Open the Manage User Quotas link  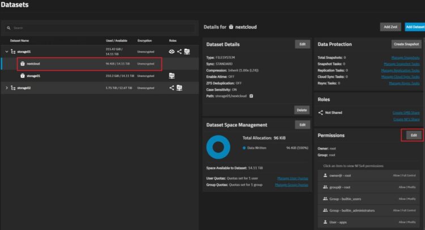coord(292,178)
